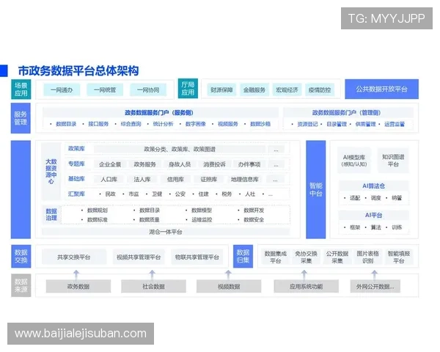Select the 社会数据 source box
Screen dimensions: 440x352
click(x=153, y=286)
